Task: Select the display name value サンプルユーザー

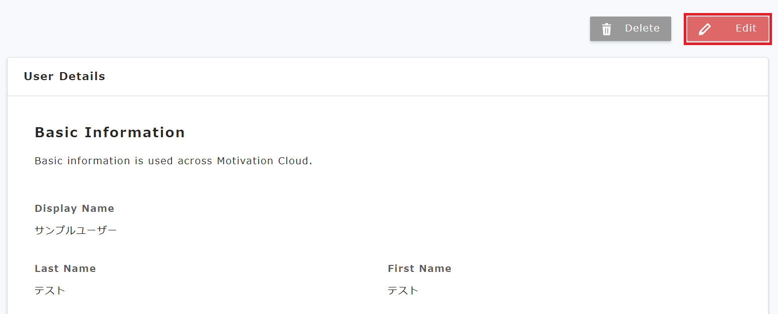Action: tap(76, 230)
